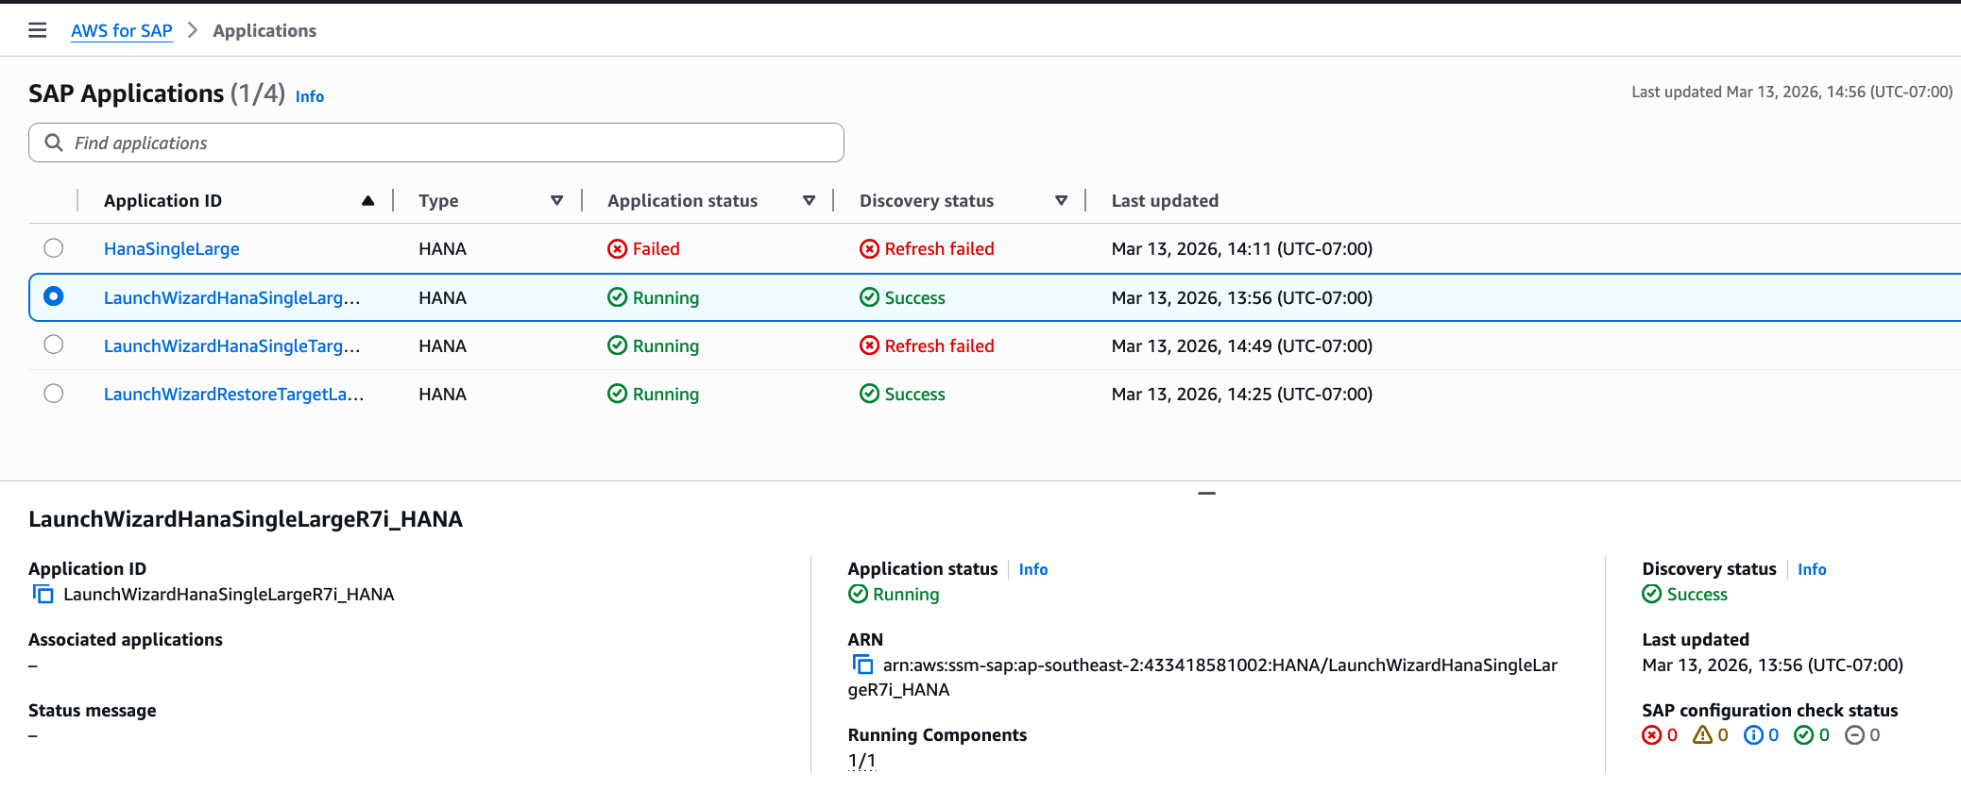
Task: Click the informational checks icon
Action: [1753, 735]
